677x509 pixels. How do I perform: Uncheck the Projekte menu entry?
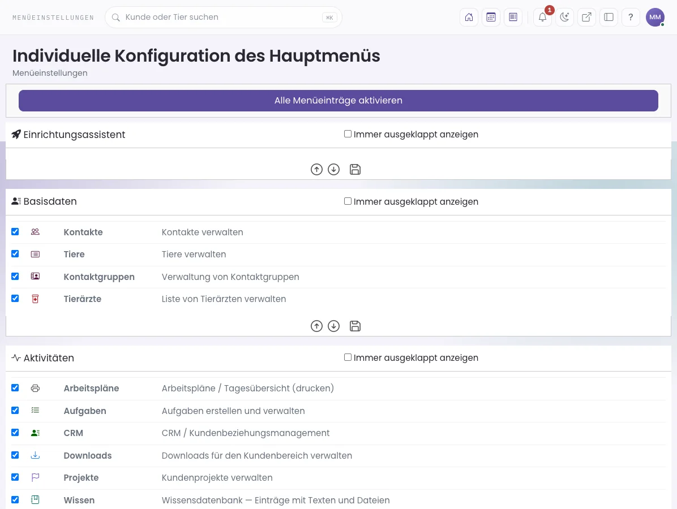click(x=15, y=477)
